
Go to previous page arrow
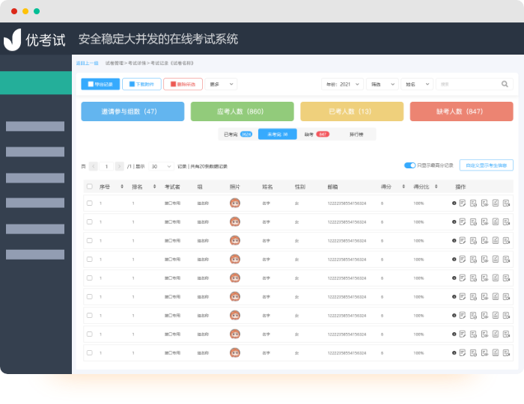[94, 166]
